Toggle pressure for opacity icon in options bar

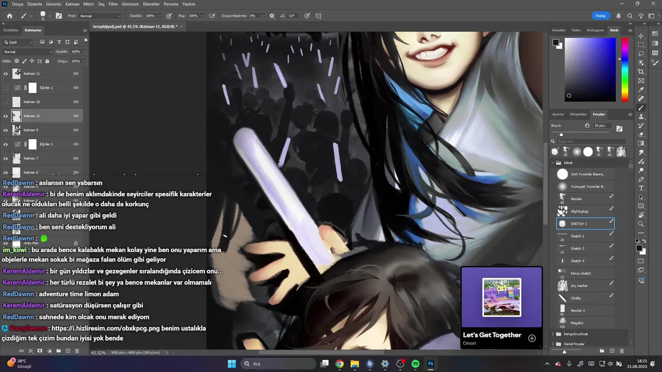point(169,16)
